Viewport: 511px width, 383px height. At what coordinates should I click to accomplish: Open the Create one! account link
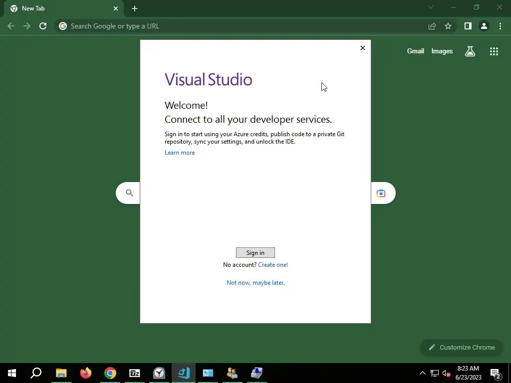pyautogui.click(x=273, y=265)
